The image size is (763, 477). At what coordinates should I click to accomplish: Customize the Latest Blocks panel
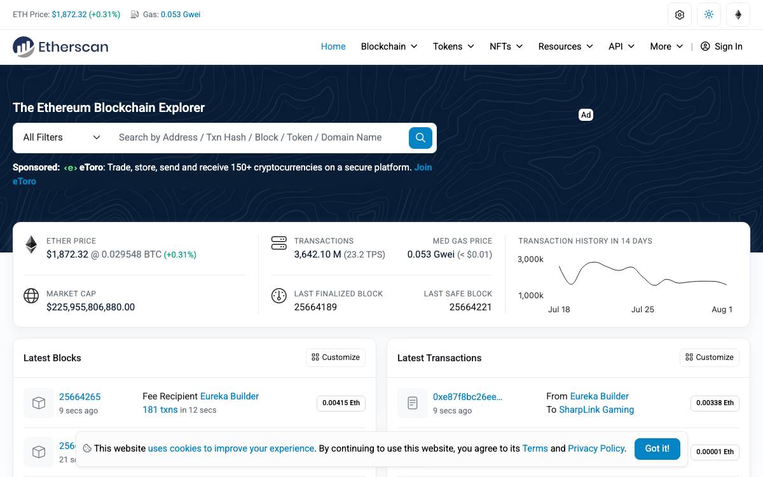pos(336,357)
